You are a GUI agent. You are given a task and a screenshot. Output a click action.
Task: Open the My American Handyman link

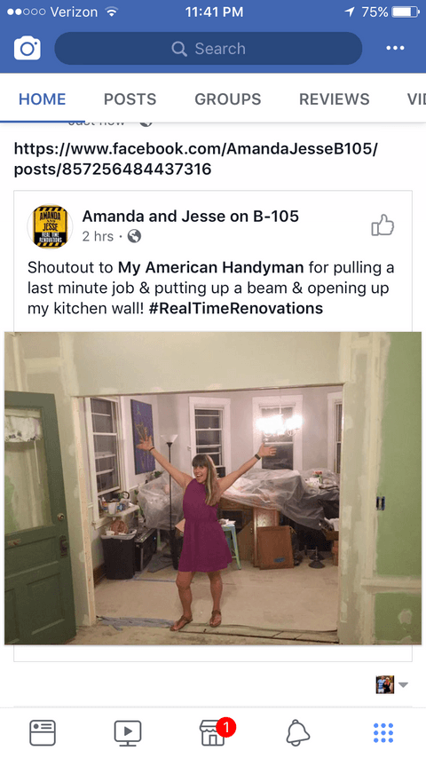tap(211, 267)
